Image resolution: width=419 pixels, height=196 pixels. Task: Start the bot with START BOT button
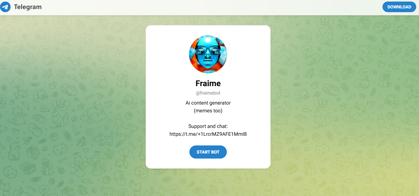tap(208, 152)
